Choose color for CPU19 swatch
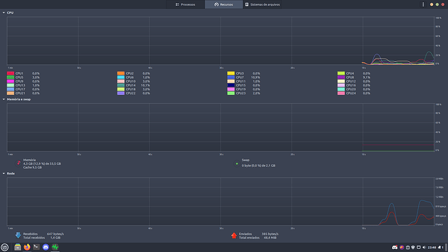Viewport: 448px width, 252px height. coord(231,90)
